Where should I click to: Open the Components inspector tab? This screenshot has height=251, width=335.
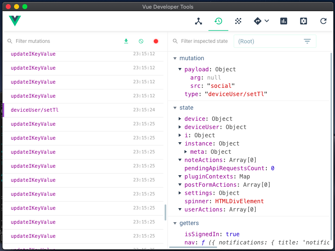coord(199,21)
